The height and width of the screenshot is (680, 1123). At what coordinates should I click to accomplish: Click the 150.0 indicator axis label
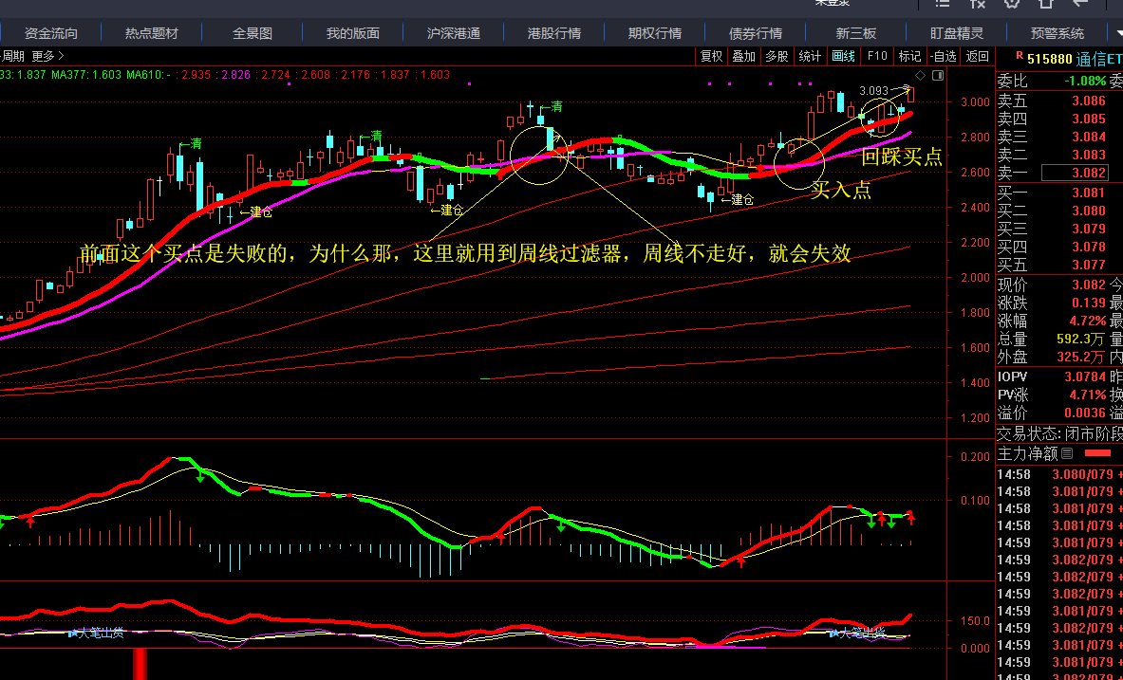[975, 620]
